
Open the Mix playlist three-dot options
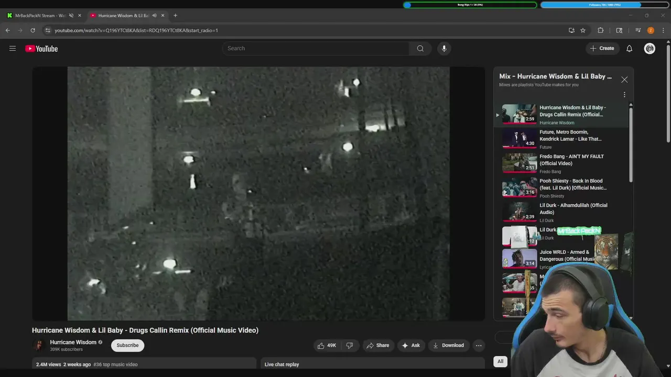click(x=624, y=95)
